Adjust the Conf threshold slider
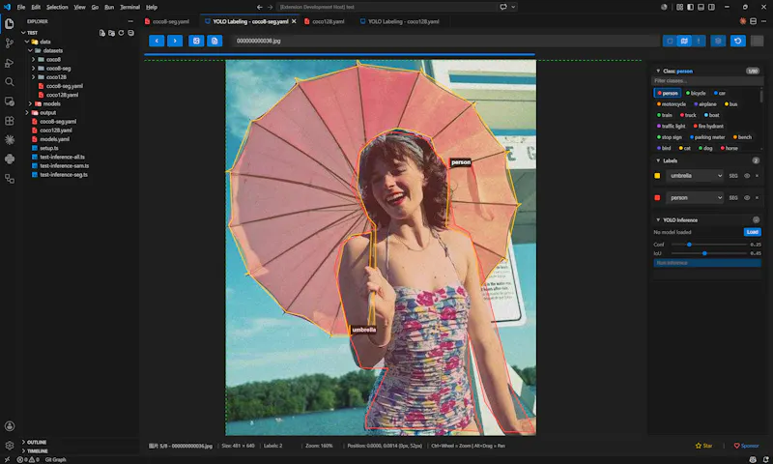This screenshot has width=773, height=464. [709, 245]
